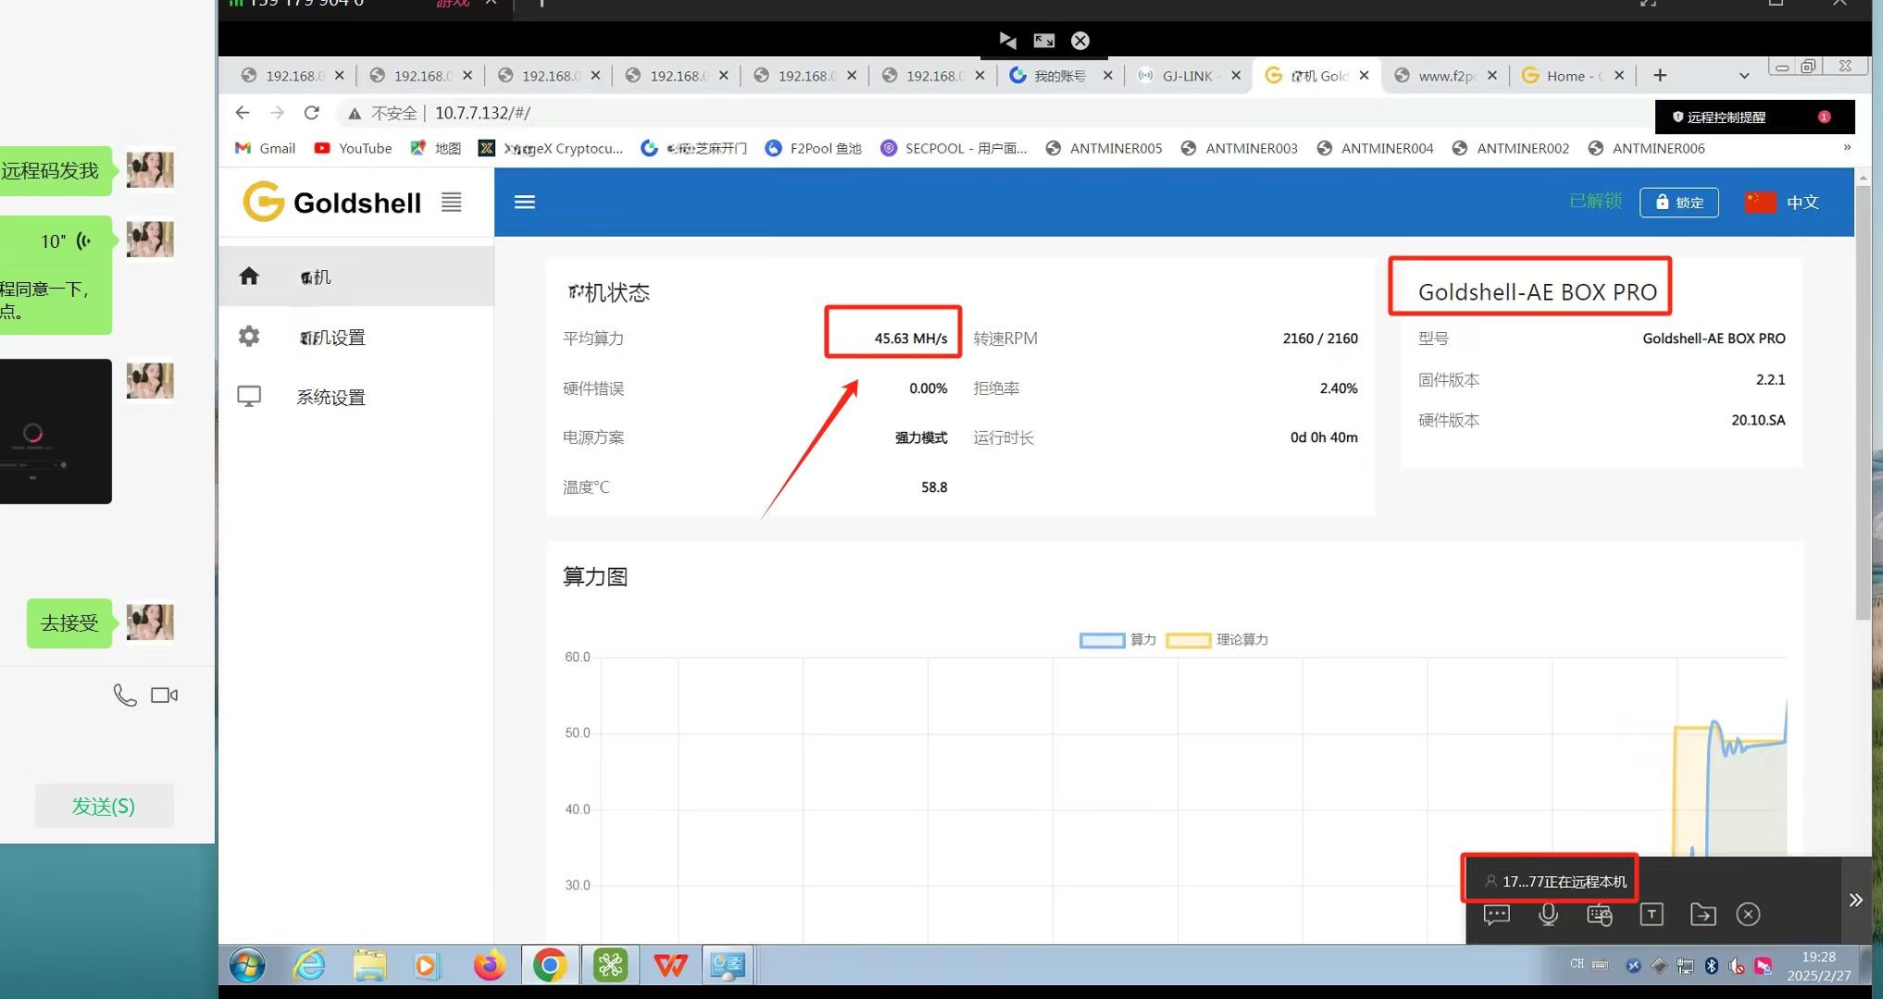Open language selector showing 中文

click(x=1782, y=202)
